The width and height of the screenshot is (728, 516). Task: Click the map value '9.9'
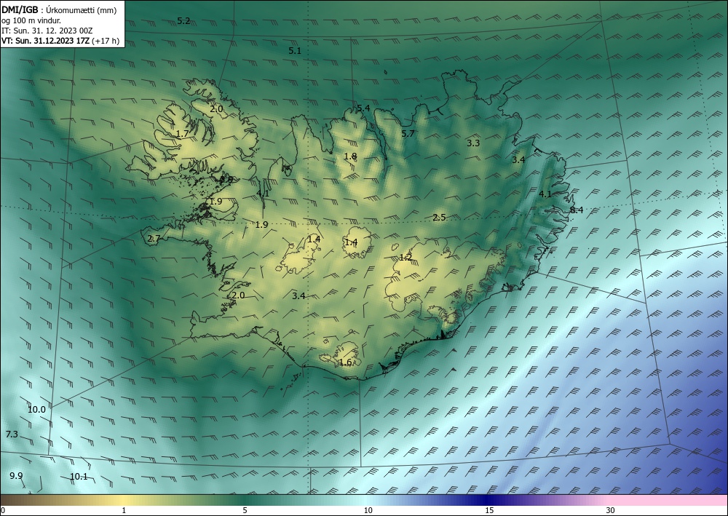coord(16,476)
